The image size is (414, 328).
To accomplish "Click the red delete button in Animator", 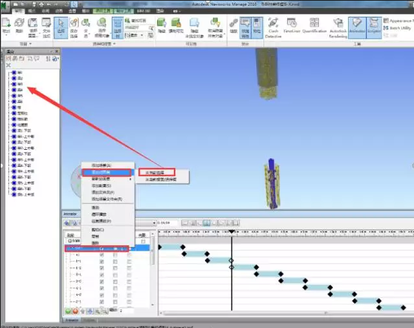I will (x=75, y=311).
